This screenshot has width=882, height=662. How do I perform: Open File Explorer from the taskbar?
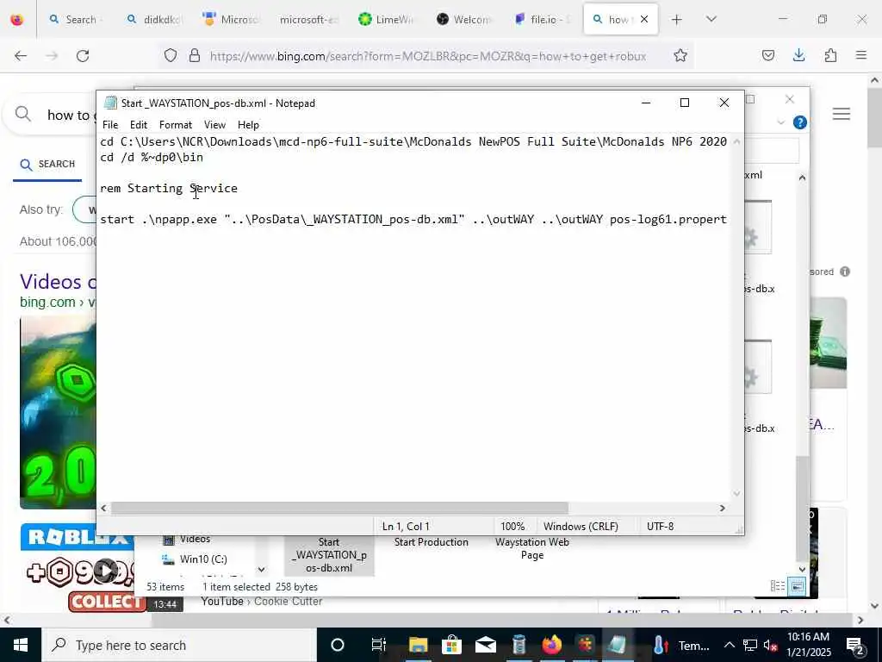pyautogui.click(x=418, y=645)
